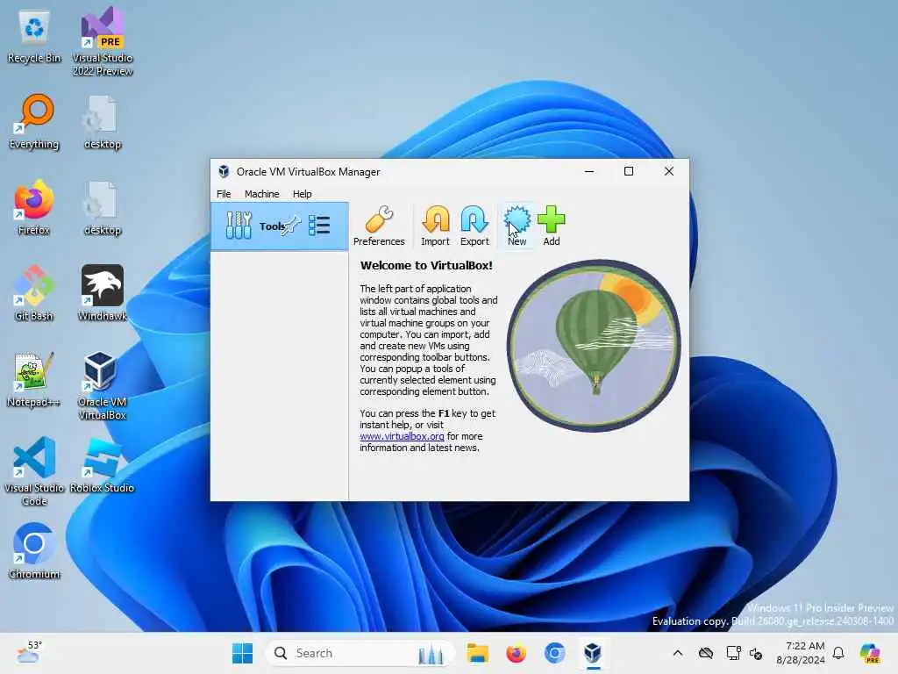The image size is (898, 674).
Task: Create a New virtual machine
Action: click(517, 226)
